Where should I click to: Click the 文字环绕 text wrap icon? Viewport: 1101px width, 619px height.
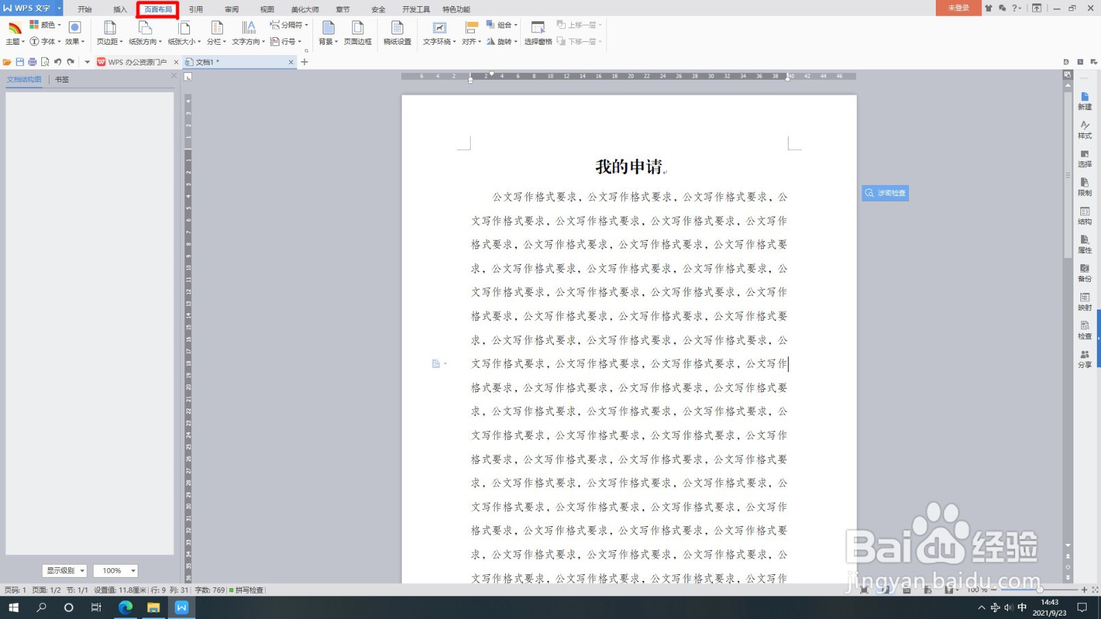[x=439, y=28]
